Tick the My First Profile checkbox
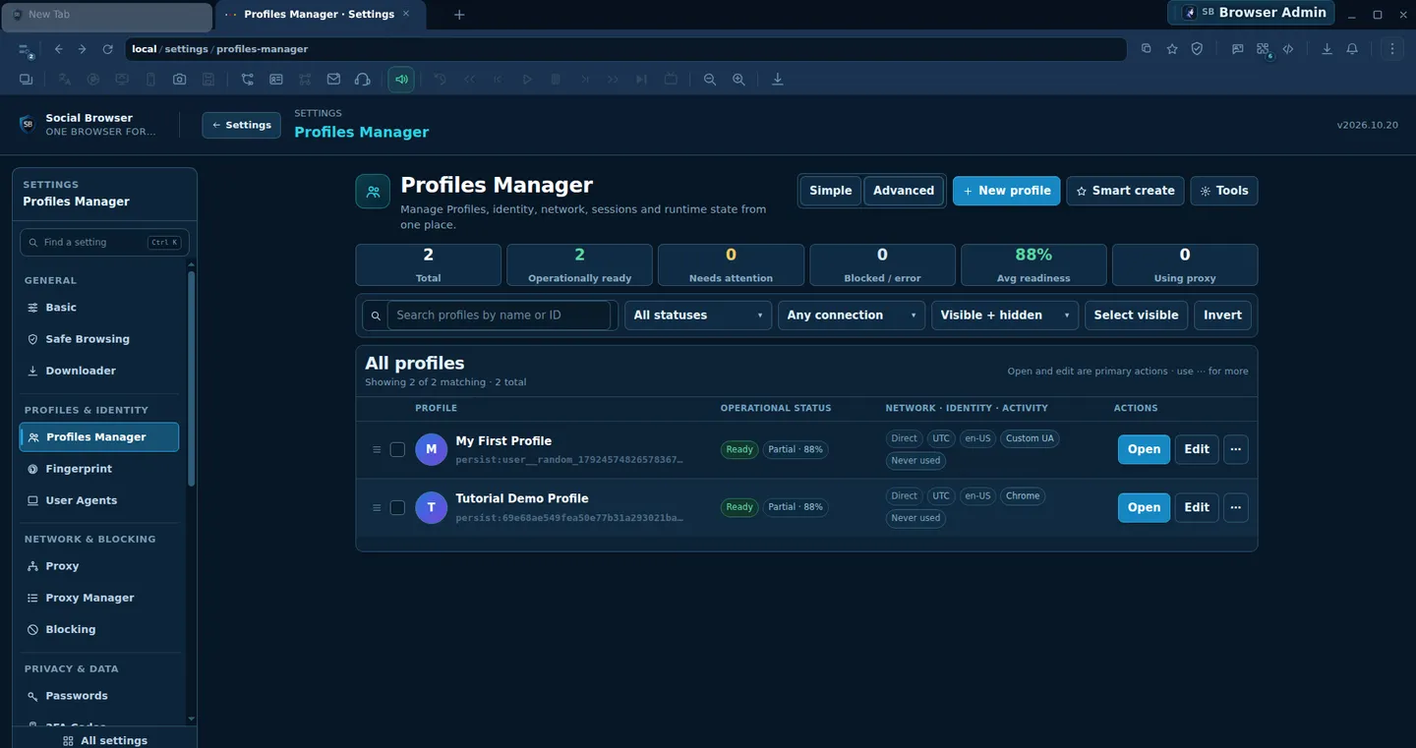 397,449
